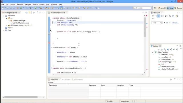Click New Task icon in Task List

pos(153,16)
